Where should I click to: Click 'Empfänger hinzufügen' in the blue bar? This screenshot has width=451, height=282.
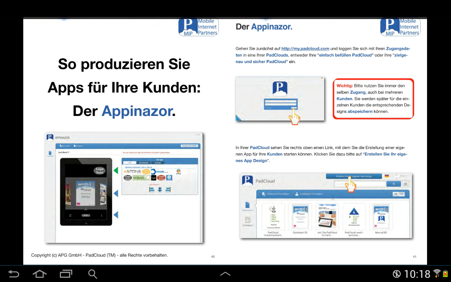(x=309, y=194)
